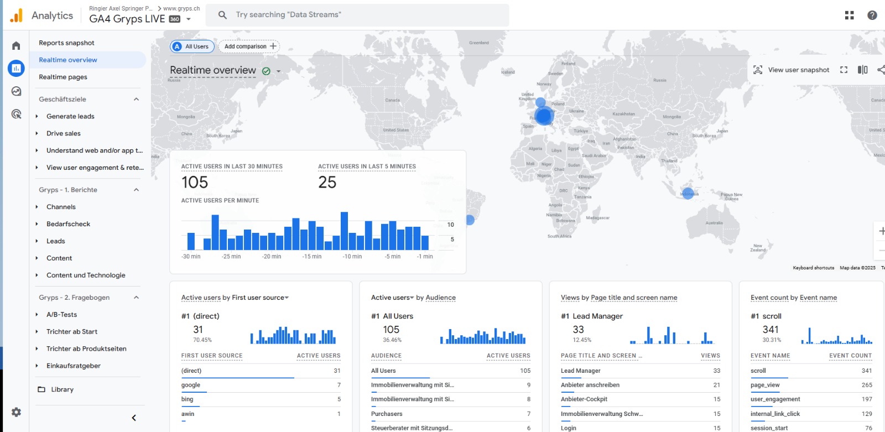Click View user snapshot
The image size is (885, 432).
(x=792, y=70)
